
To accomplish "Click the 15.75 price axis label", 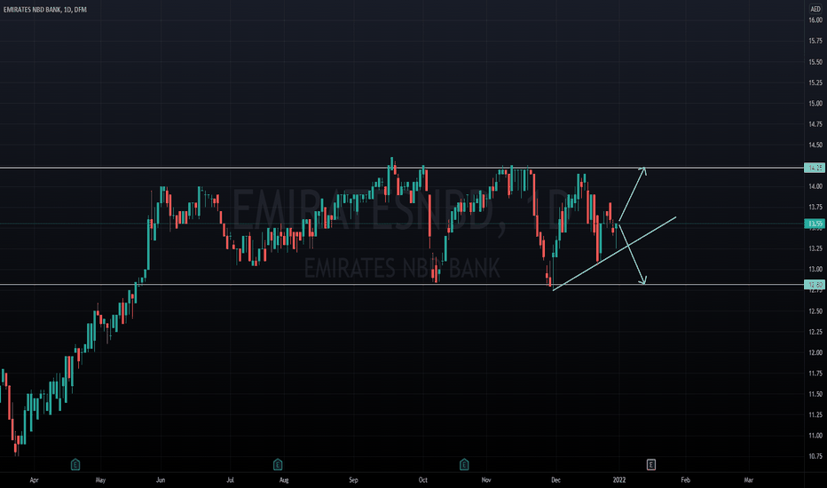I will pos(815,41).
